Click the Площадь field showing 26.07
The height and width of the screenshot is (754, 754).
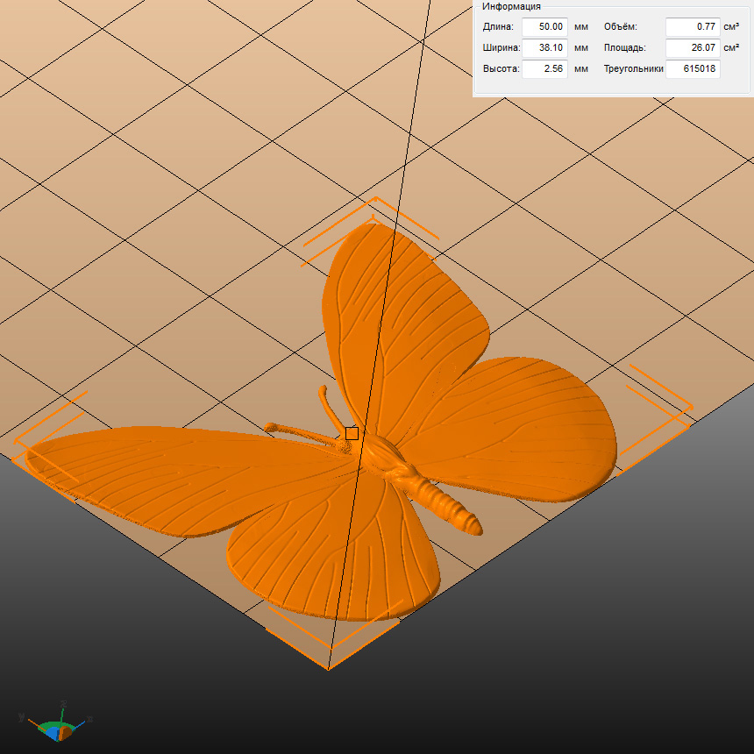pos(693,48)
